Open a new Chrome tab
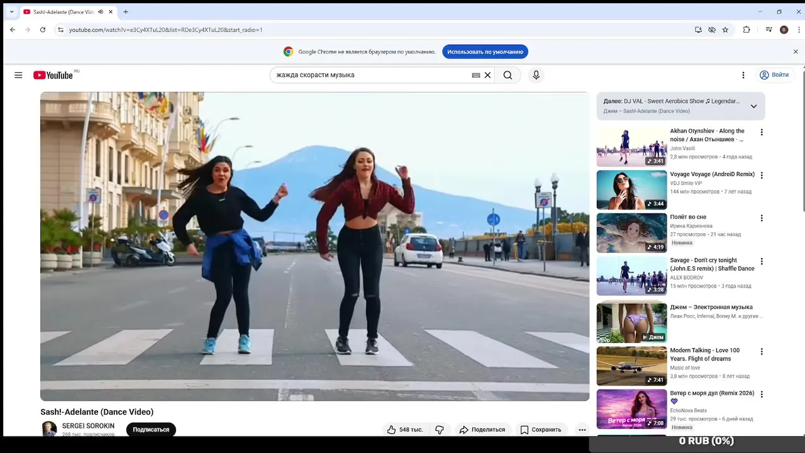This screenshot has height=453, width=805. (x=126, y=12)
